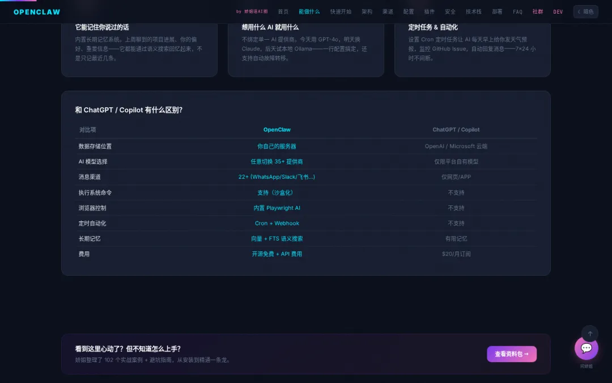Open the 技术栈 nav item
This screenshot has width=612, height=383.
pyautogui.click(x=473, y=12)
